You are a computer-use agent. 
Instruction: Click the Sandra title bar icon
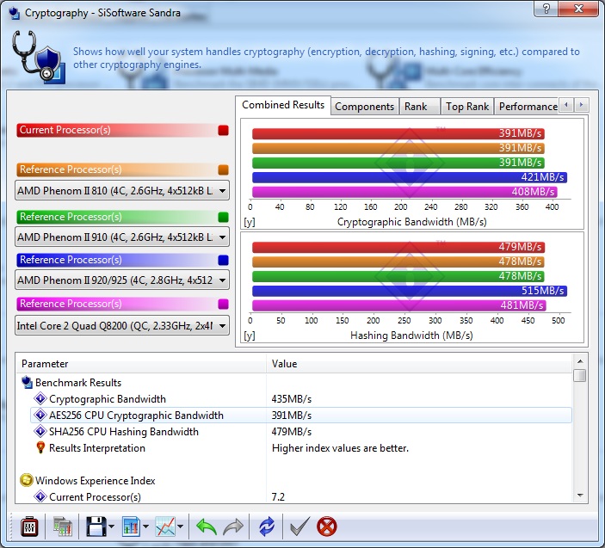(15, 13)
